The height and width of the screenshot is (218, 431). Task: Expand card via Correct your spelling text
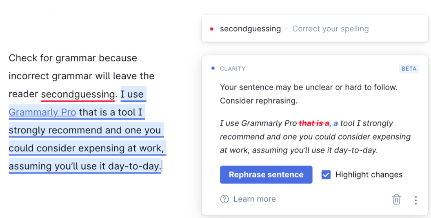click(x=330, y=29)
